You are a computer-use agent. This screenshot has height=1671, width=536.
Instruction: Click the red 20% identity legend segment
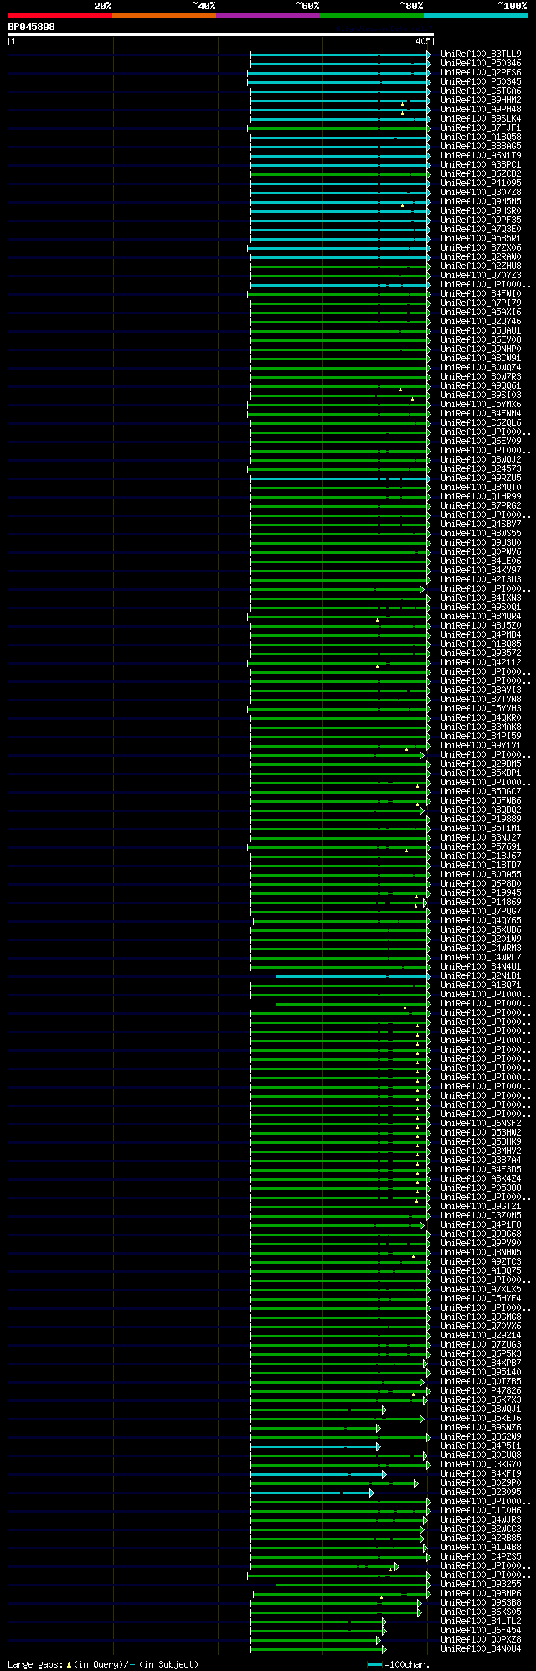pos(60,14)
